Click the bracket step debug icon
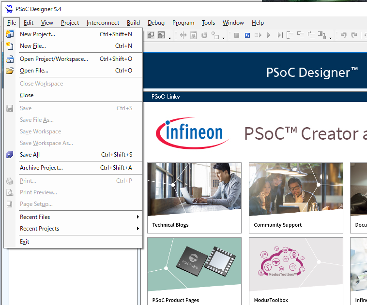 [290, 35]
